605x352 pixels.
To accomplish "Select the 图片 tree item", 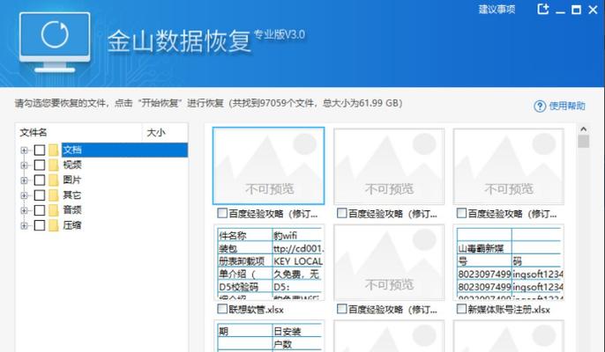I will 72,180.
